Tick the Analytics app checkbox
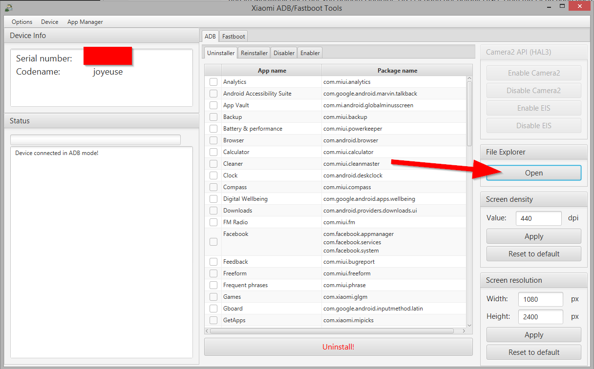 tap(213, 82)
